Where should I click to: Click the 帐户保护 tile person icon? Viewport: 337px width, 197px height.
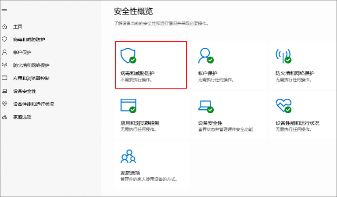click(205, 55)
